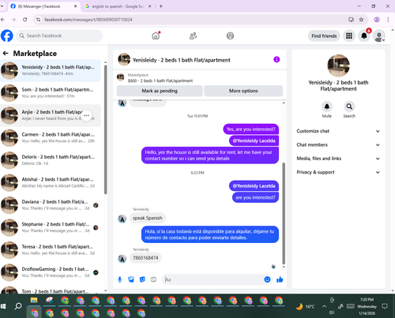Viewport: 395px width, 318px height.
Task: Send a voice clip with the microphone icon
Action: pyautogui.click(x=120, y=279)
